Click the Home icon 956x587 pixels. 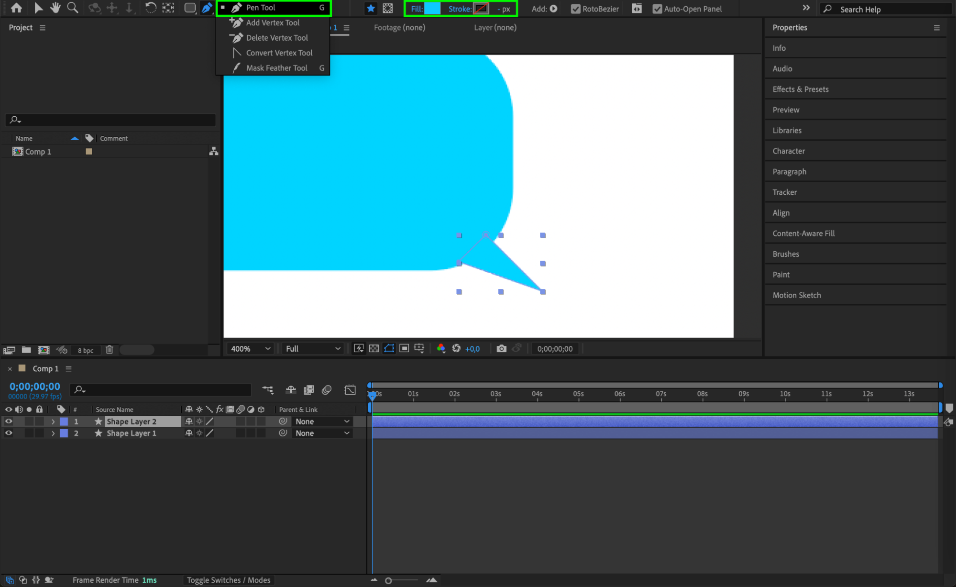tap(16, 8)
